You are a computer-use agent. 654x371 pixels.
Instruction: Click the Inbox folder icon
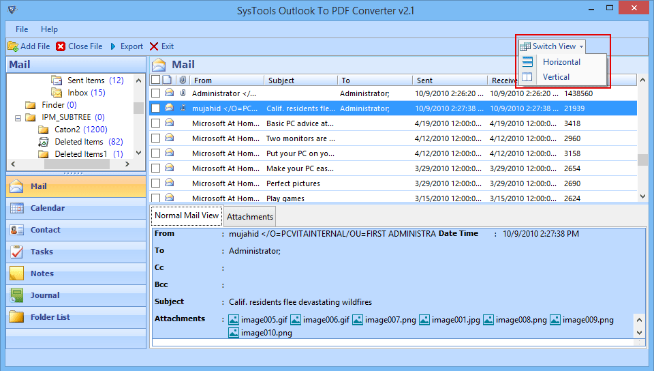57,92
